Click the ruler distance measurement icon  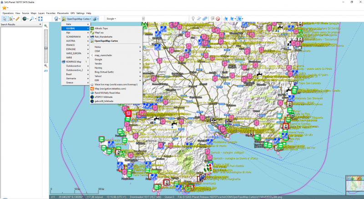click(x=17, y=19)
